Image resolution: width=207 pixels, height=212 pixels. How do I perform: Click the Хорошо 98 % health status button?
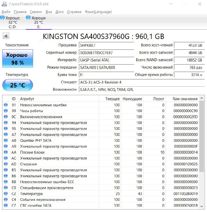tap(18, 59)
